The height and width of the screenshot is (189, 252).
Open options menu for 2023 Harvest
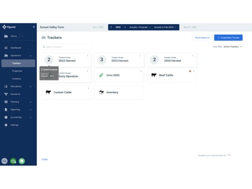140,55
